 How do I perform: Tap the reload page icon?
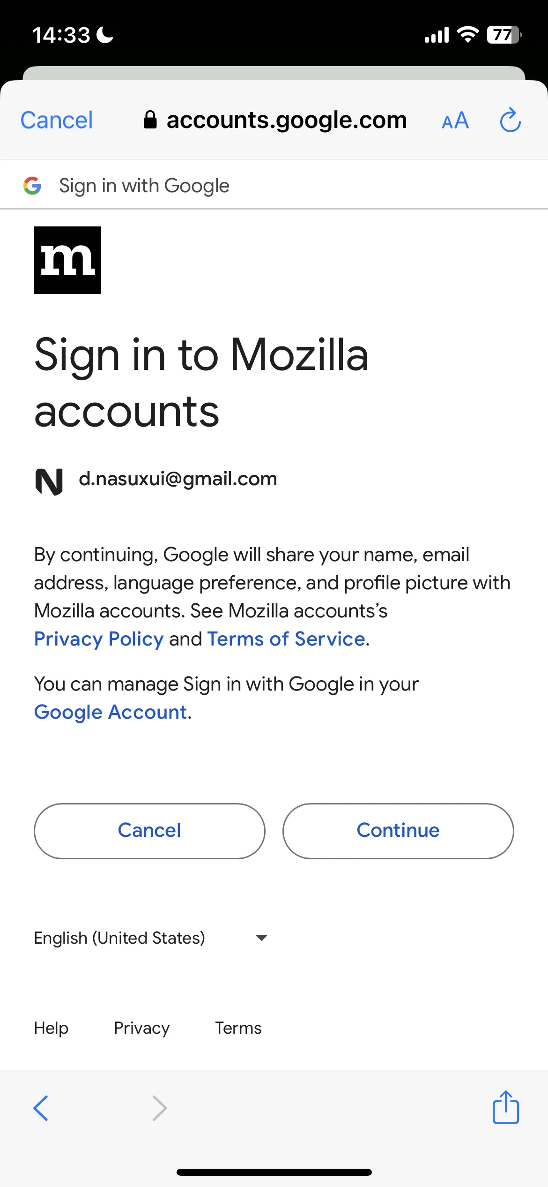pos(510,120)
